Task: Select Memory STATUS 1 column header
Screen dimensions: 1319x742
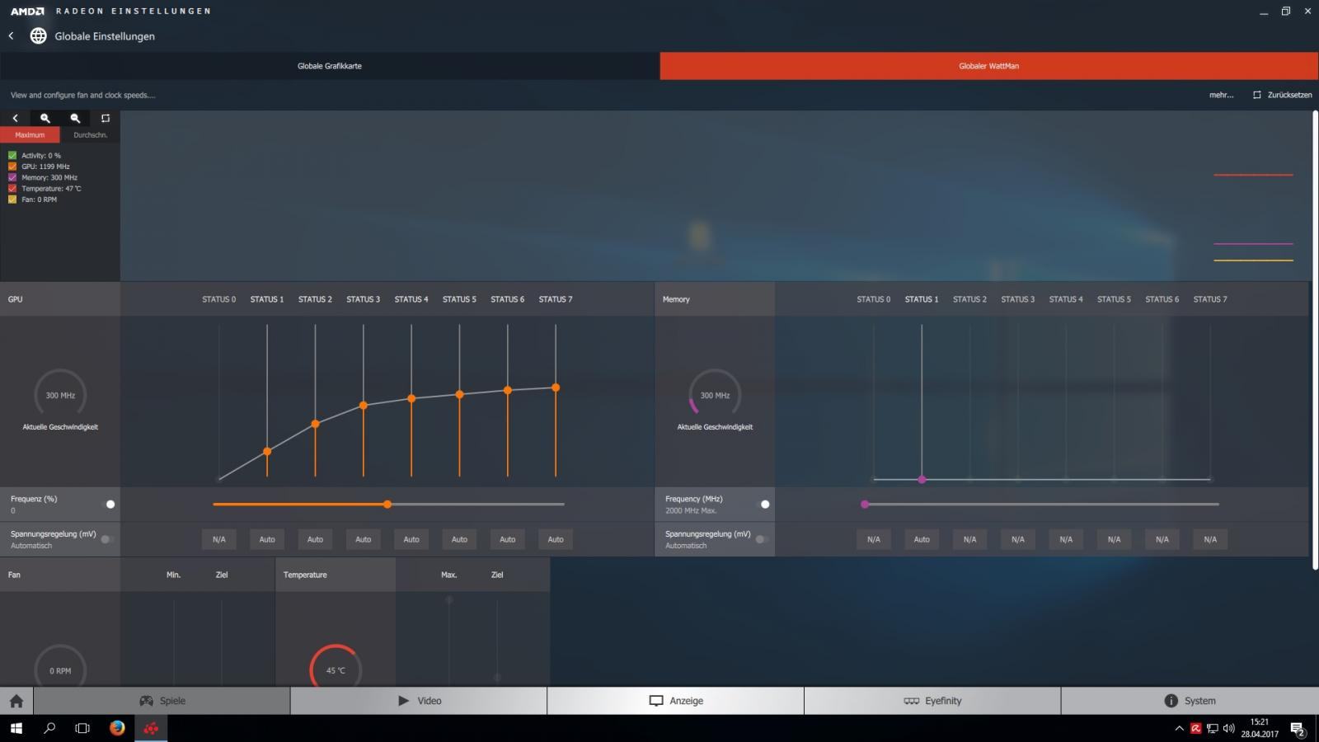Action: [922, 299]
